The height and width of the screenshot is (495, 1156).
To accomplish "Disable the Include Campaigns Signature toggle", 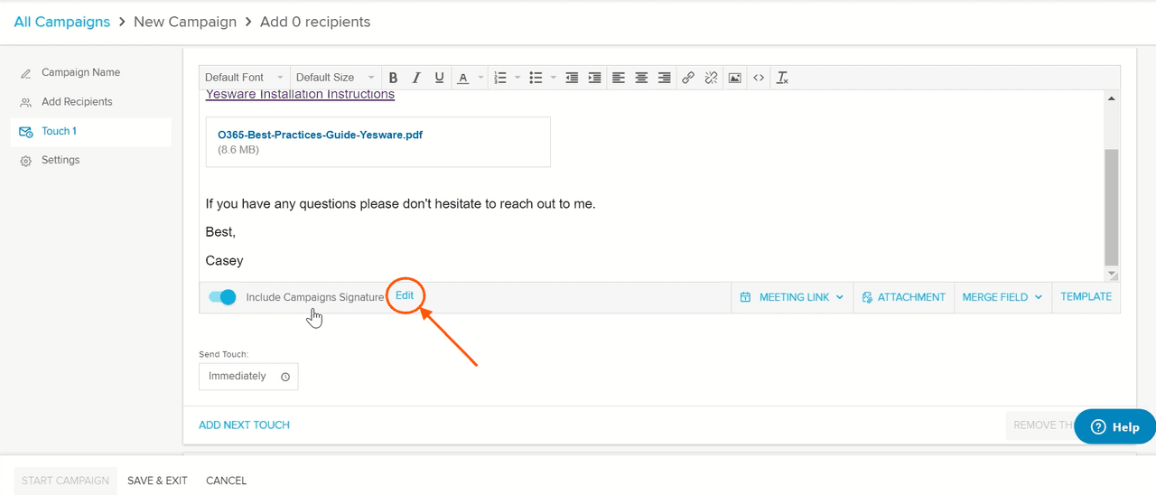I will point(222,297).
